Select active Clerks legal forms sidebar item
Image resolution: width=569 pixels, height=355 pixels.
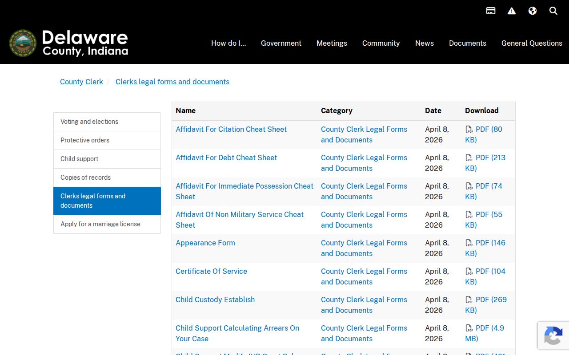pyautogui.click(x=107, y=201)
